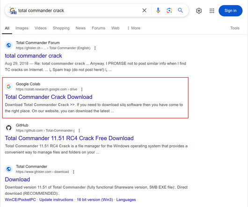
Task: Open the options menu for the Google Colab result
Action: 82,89
